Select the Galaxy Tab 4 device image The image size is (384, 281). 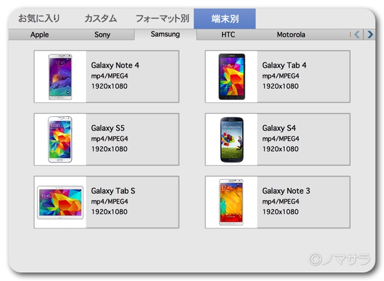coord(232,77)
